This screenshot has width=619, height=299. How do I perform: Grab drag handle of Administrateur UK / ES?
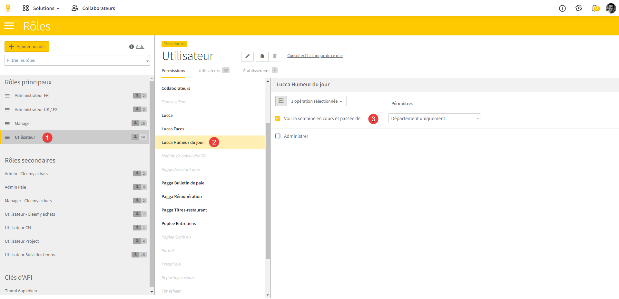click(x=7, y=110)
